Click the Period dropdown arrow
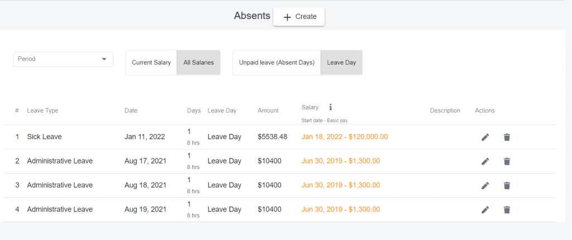Viewport: 572px width, 240px height. point(104,59)
